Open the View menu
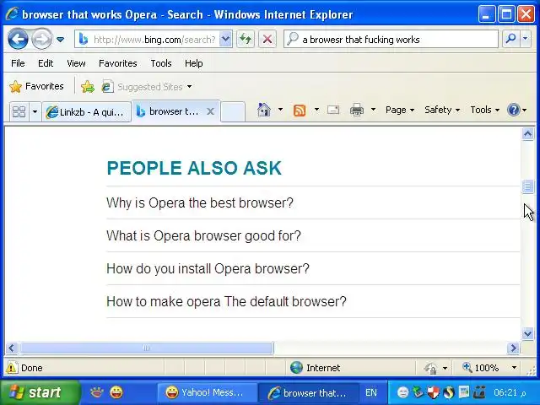 [76, 63]
